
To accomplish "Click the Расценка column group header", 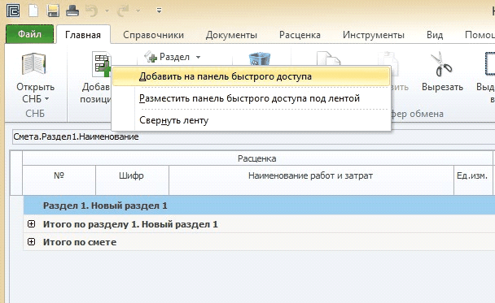I will 257,158.
